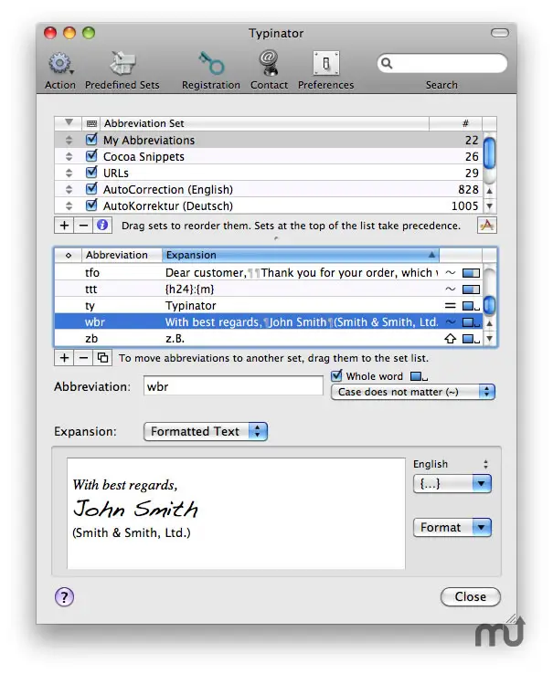Uncheck the Whole word option
This screenshot has height=674, width=553.
click(337, 375)
